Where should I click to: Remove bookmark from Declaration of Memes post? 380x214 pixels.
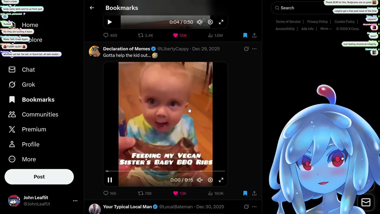[245, 193]
